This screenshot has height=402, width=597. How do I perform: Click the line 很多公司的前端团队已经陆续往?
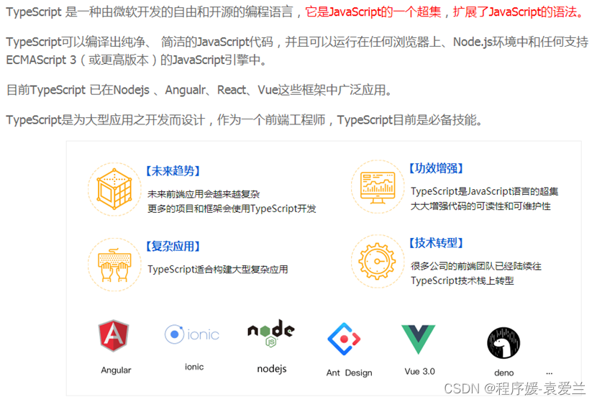476,265
